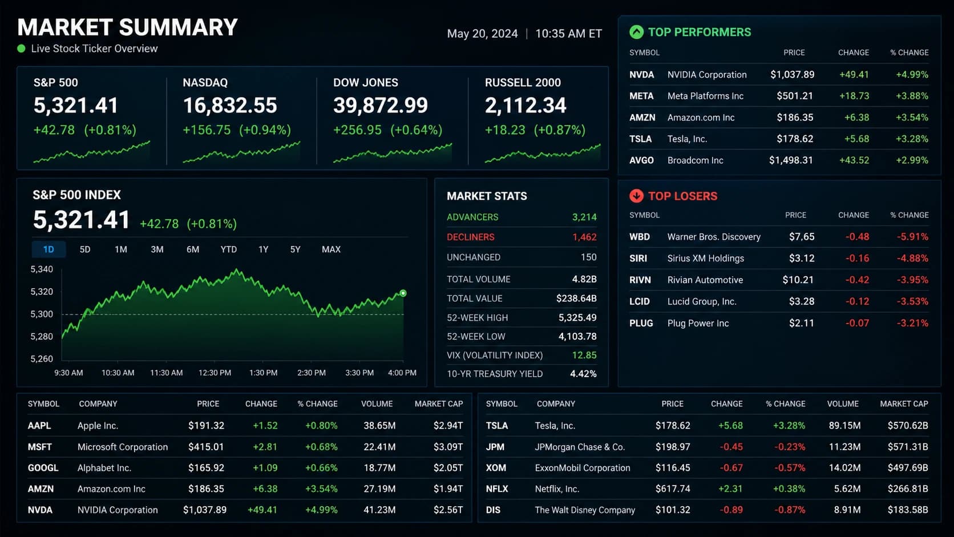Image resolution: width=954 pixels, height=537 pixels.
Task: Click the red down-arrow Top Losers icon
Action: pyautogui.click(x=636, y=196)
